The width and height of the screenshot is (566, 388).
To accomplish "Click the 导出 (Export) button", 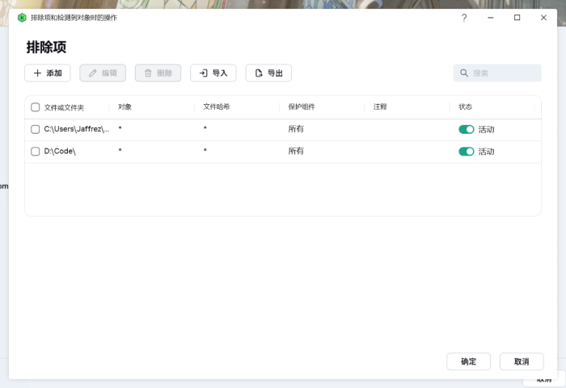I will (x=268, y=73).
